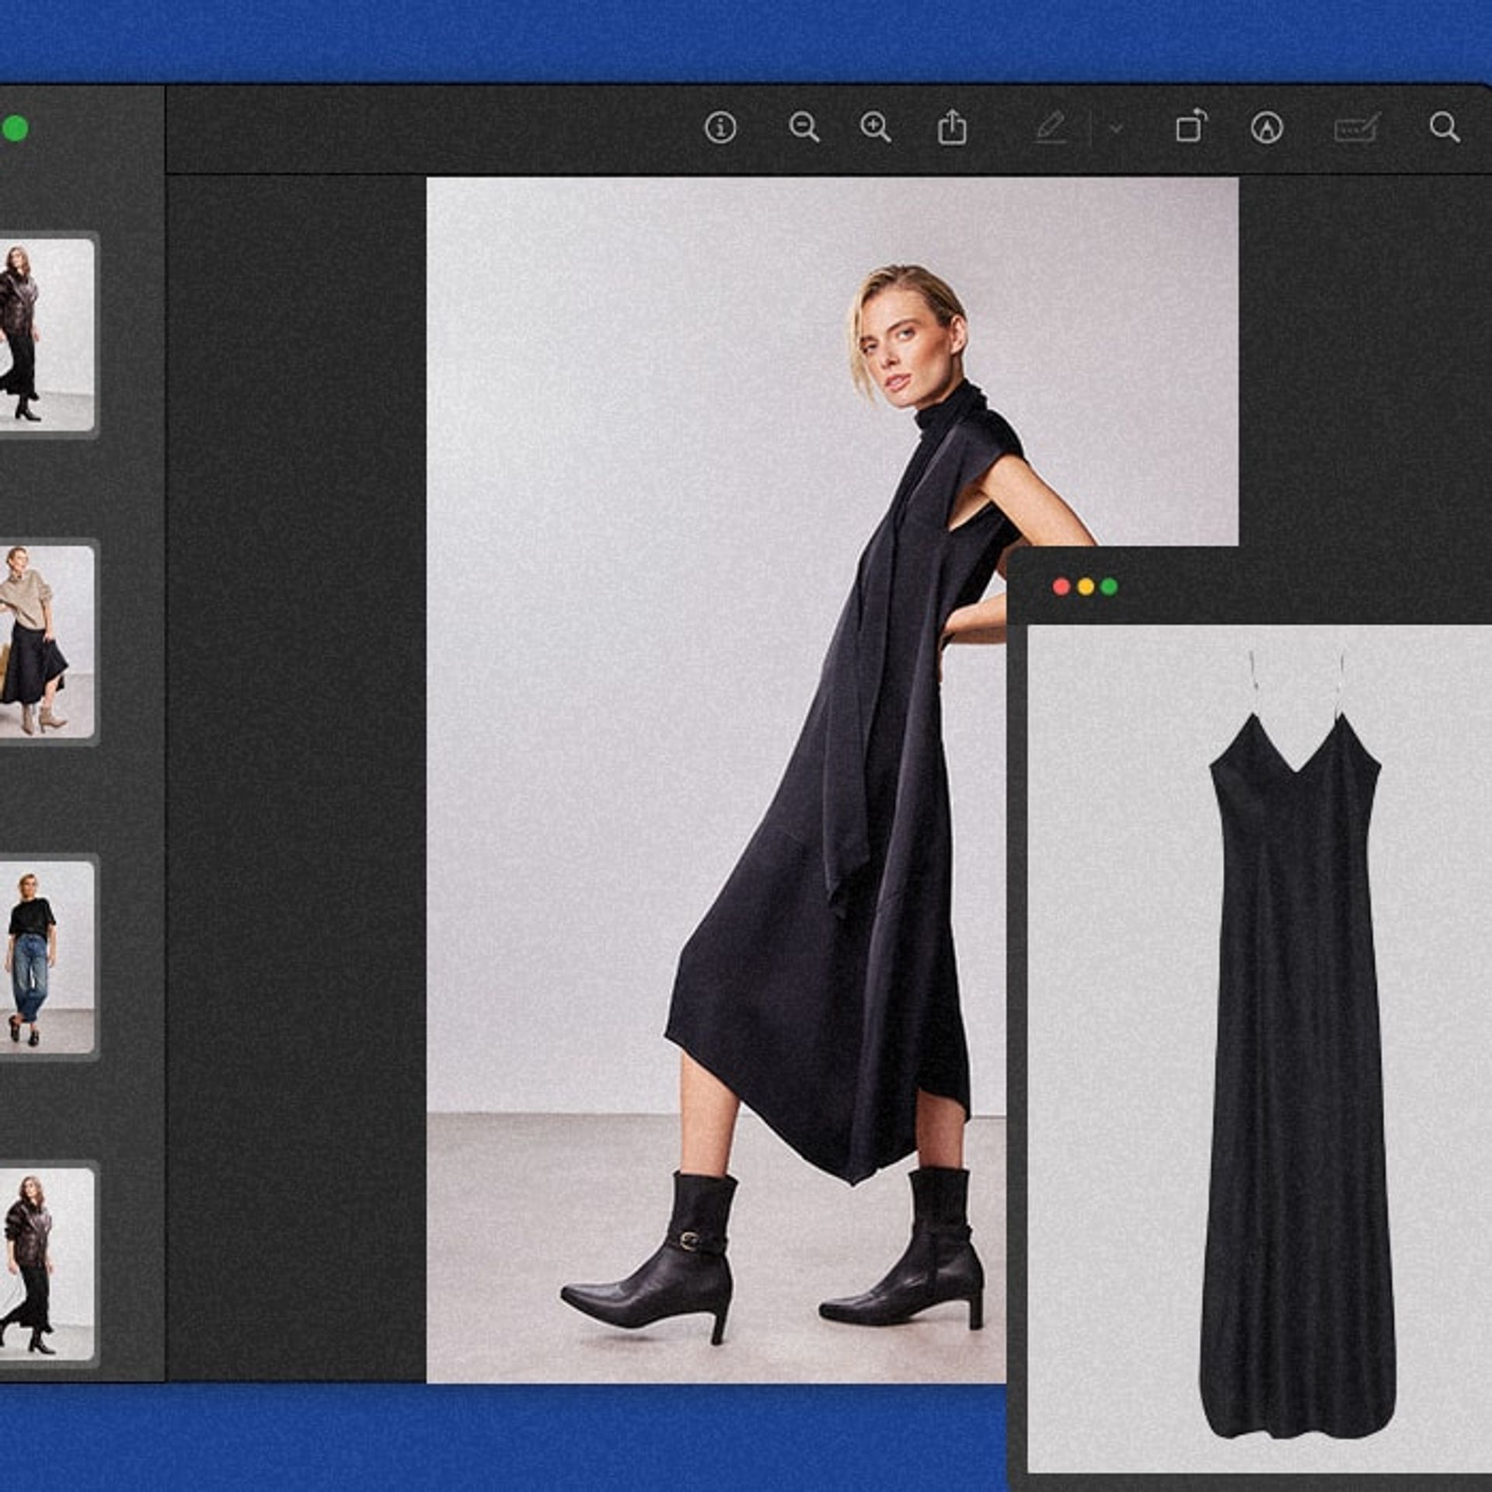
Task: Open the search magnifier in toolbar
Action: [1444, 127]
